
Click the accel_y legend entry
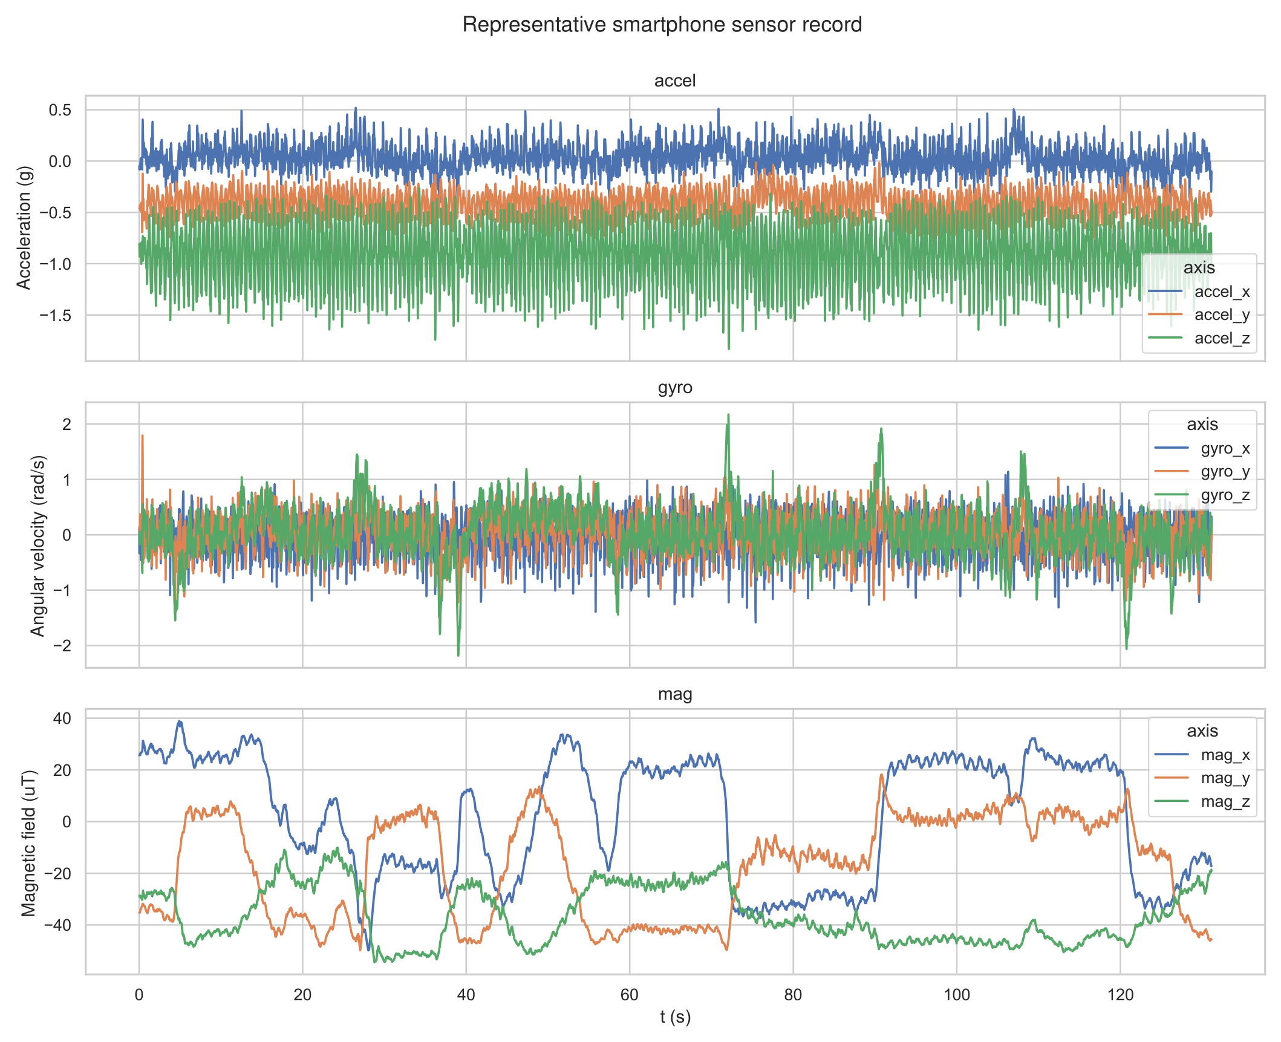tap(1199, 314)
